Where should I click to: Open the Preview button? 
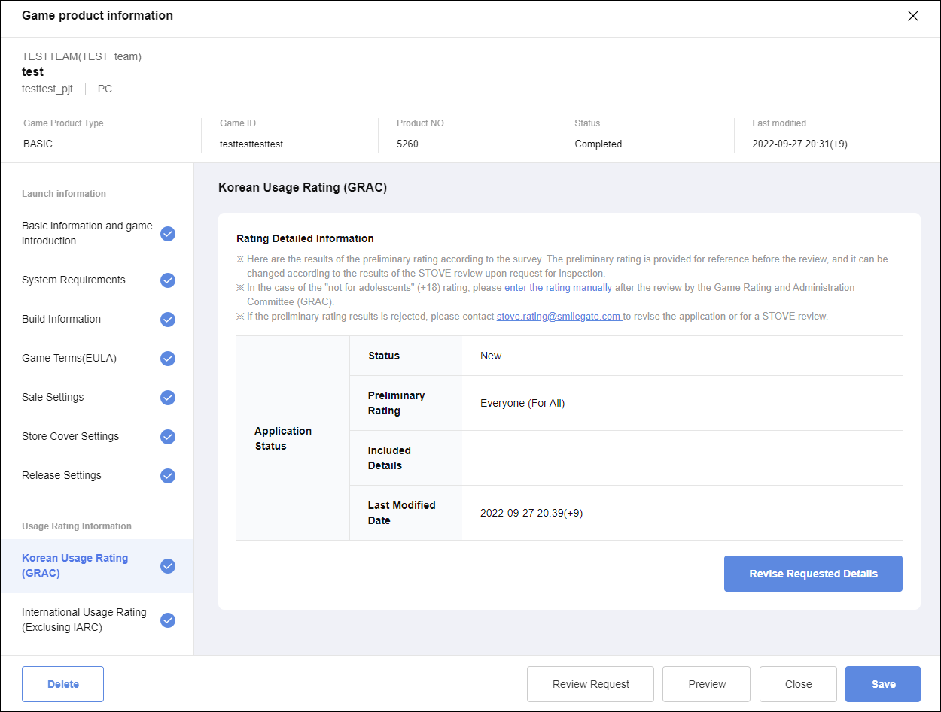[707, 684]
